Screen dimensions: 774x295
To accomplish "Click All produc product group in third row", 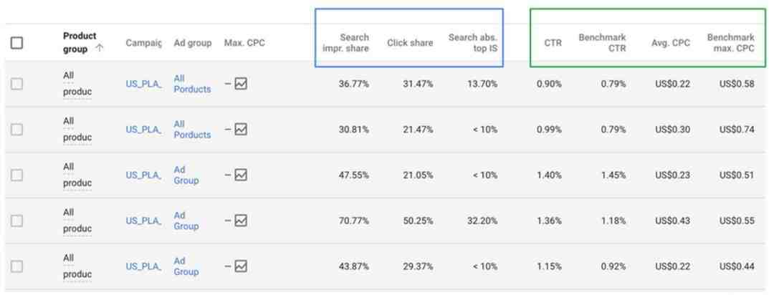I will [x=77, y=175].
